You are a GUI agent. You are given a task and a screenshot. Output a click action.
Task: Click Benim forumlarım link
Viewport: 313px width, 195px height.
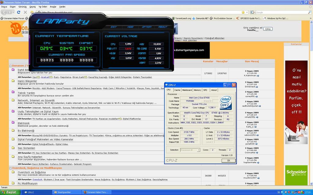193,38
